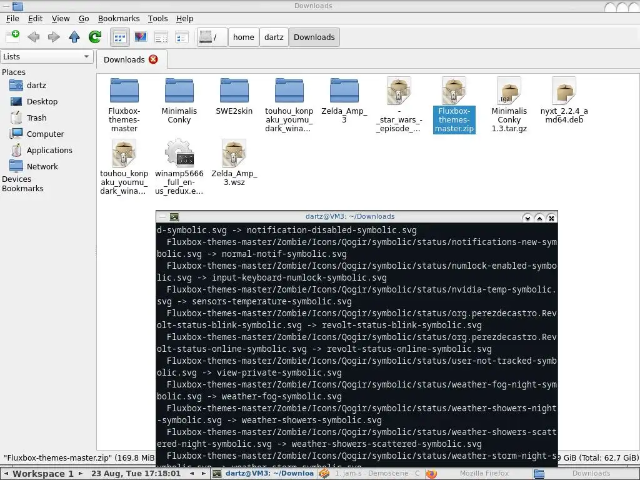
Task: Select the Downloads tab
Action: [x=124, y=59]
